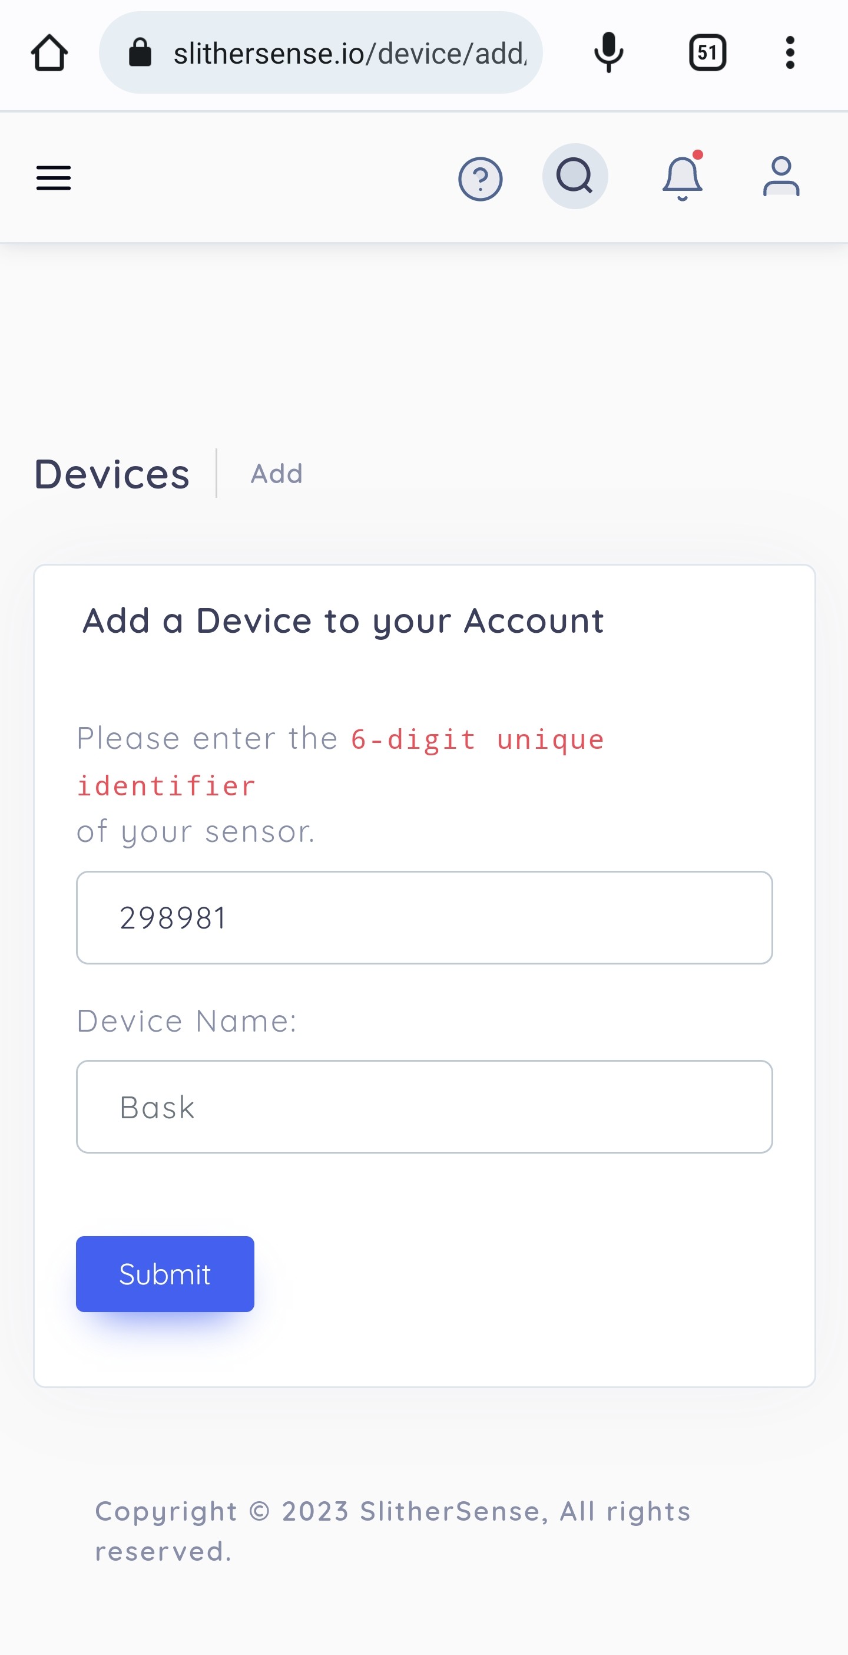Screen dimensions: 848x1655
Task: Check notifications via the bell icon
Action: (682, 179)
